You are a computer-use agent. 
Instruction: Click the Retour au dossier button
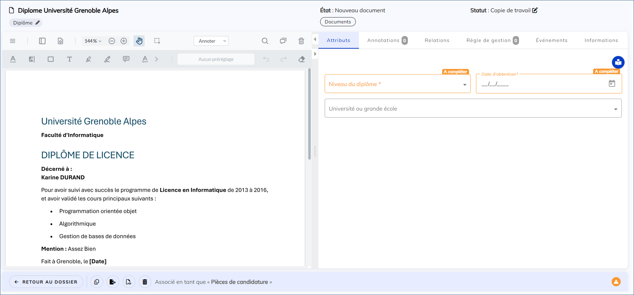[x=46, y=282]
